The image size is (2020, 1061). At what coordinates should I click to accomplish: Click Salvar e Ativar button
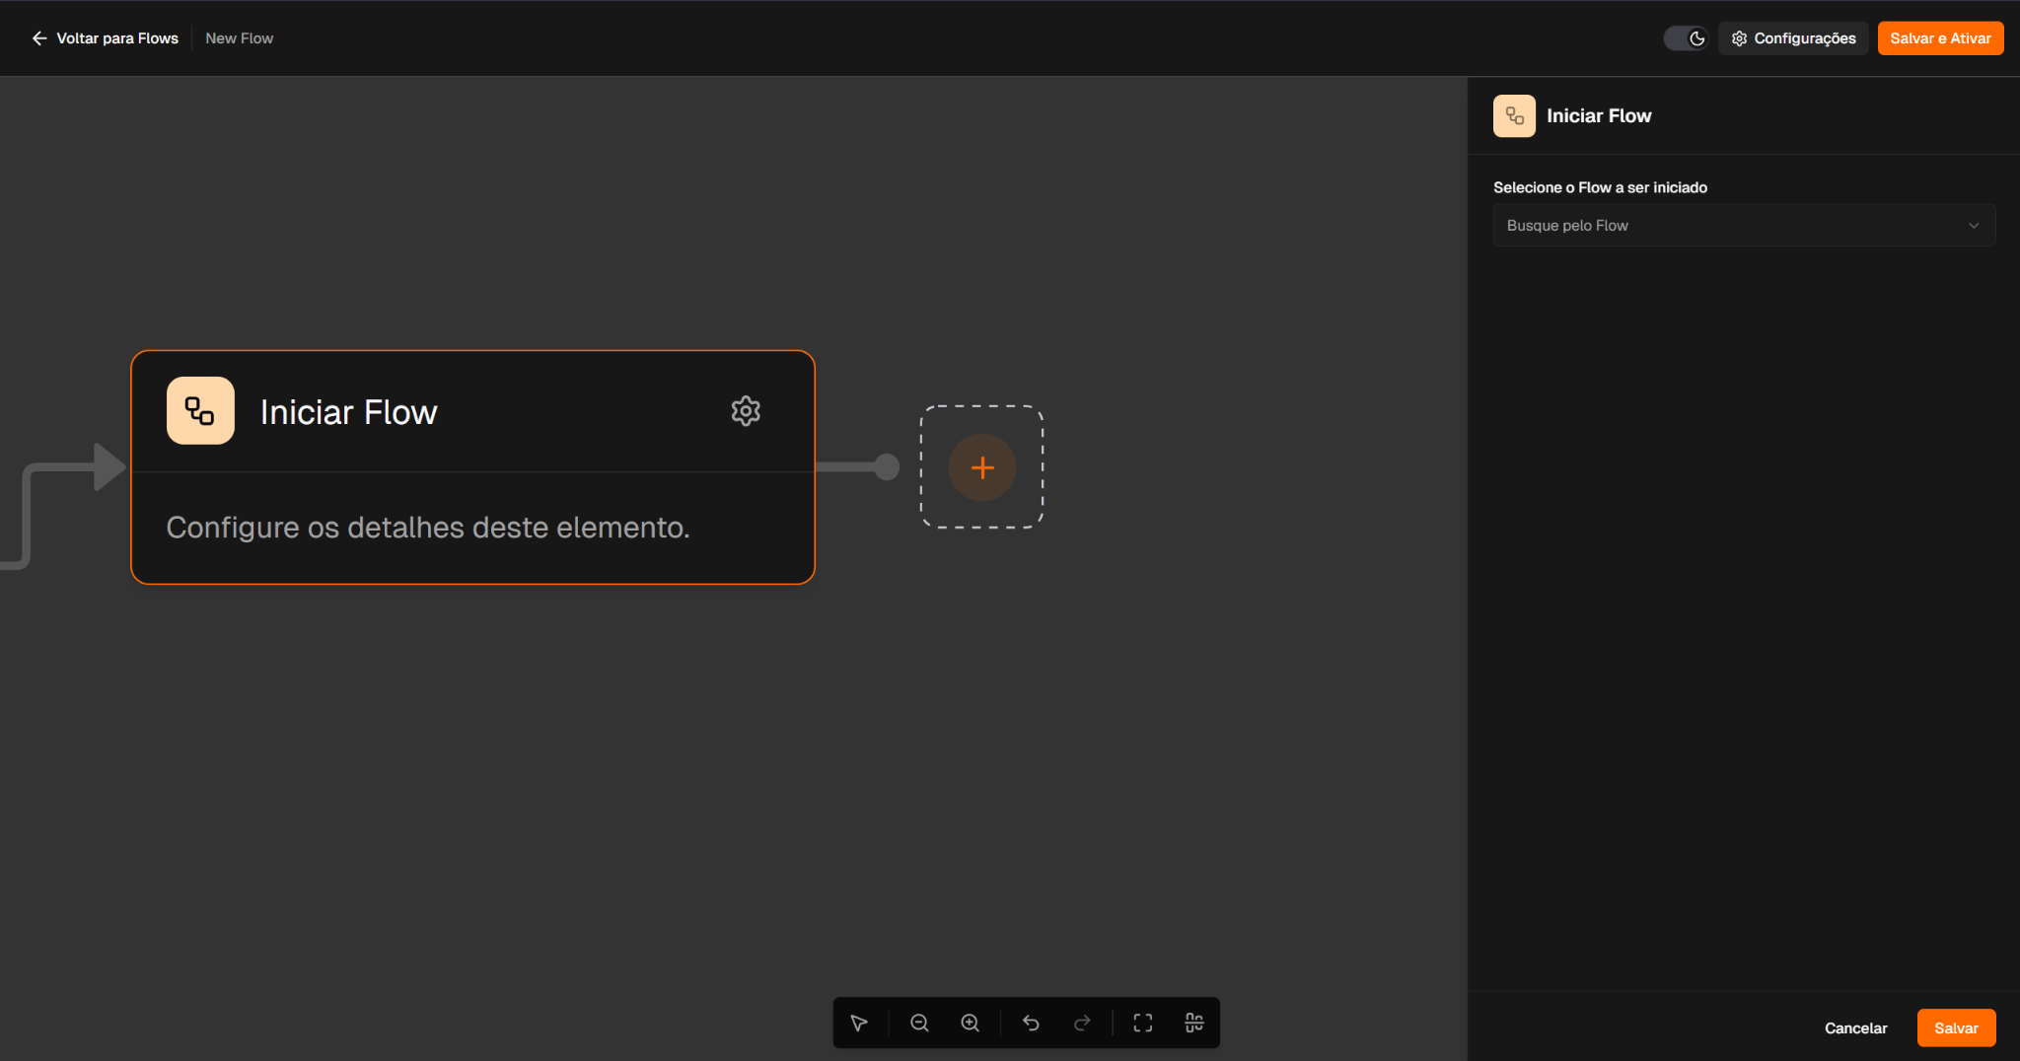1940,38
